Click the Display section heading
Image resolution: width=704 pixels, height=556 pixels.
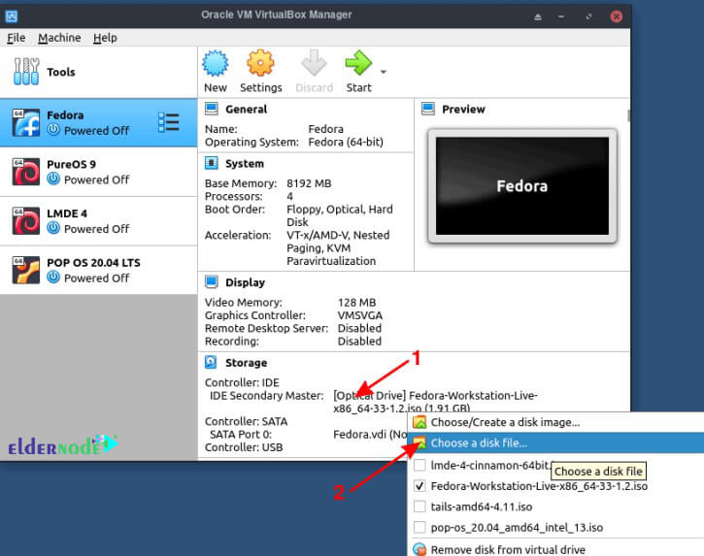(x=245, y=282)
